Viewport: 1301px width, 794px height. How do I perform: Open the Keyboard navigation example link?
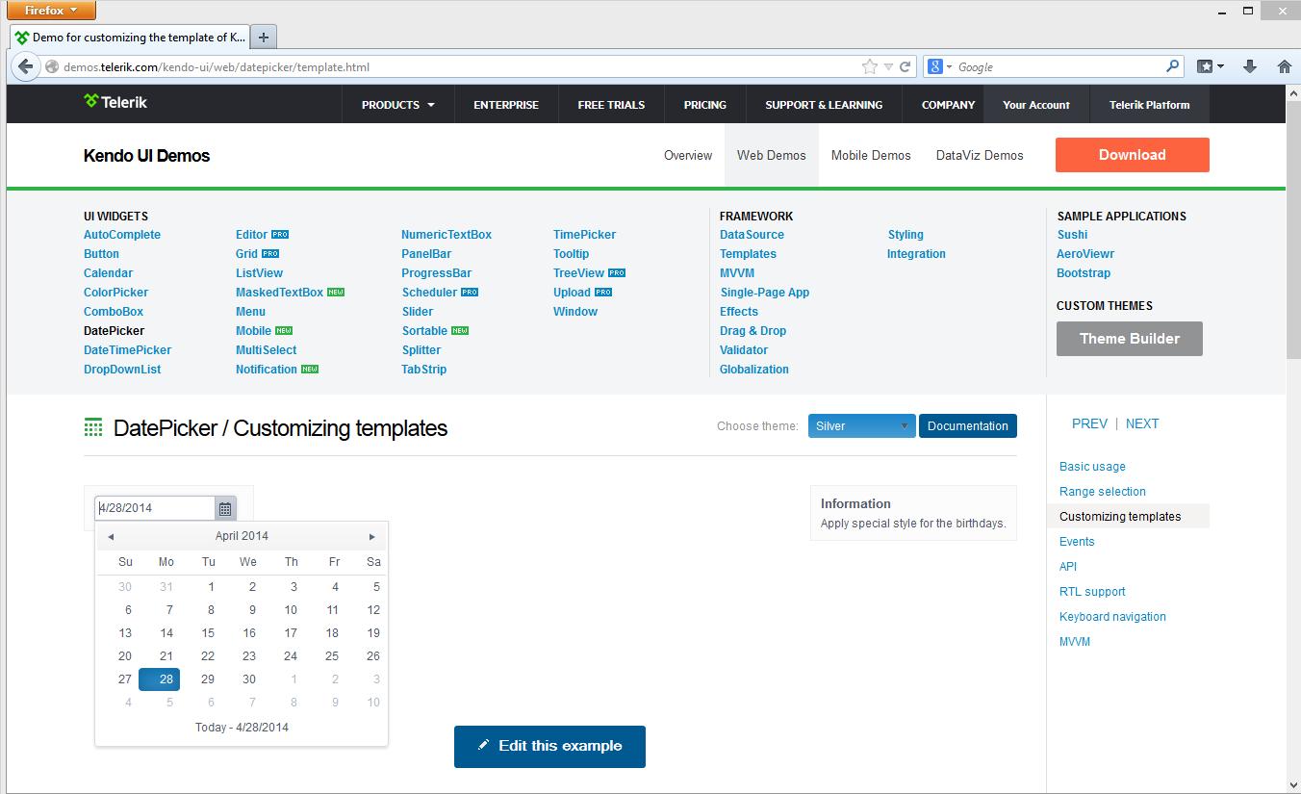point(1112,617)
